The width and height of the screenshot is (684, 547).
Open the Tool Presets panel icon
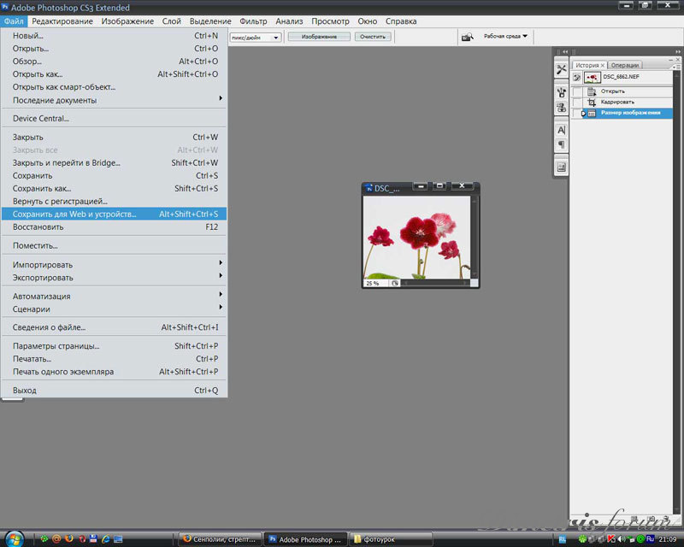pos(561,69)
